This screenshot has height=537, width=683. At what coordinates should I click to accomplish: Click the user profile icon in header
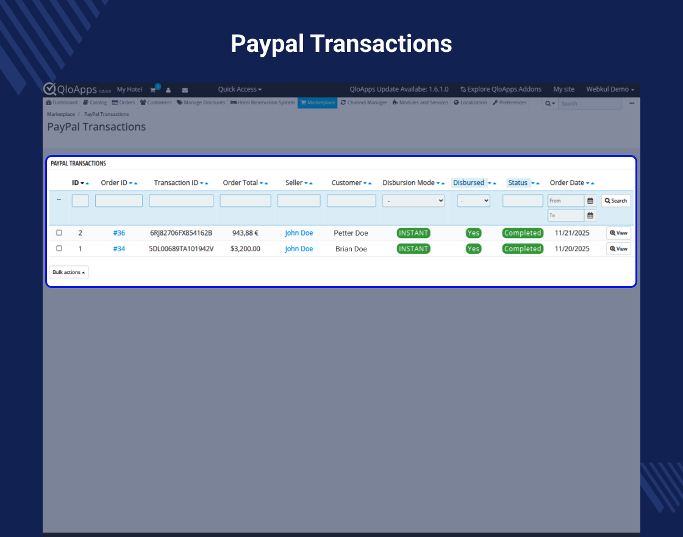pos(168,90)
